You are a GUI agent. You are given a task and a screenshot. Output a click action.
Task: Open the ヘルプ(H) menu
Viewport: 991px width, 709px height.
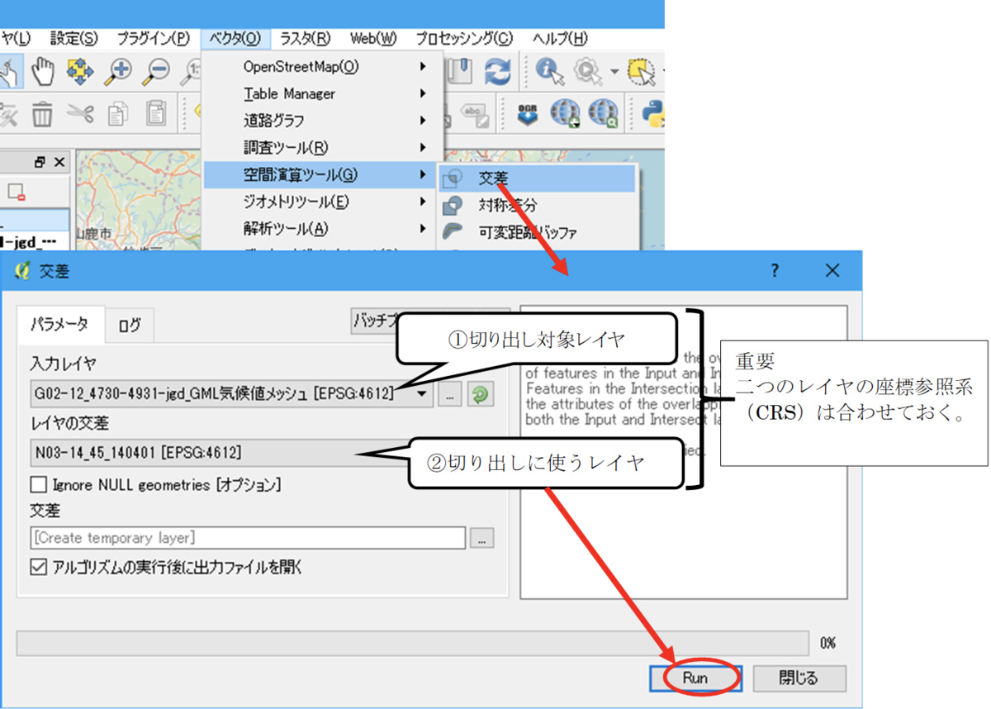pos(561,39)
